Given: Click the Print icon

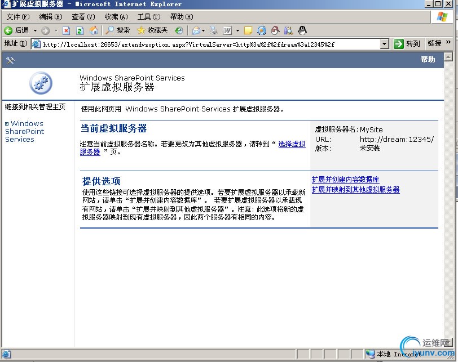Looking at the screenshot, I should pos(214,30).
